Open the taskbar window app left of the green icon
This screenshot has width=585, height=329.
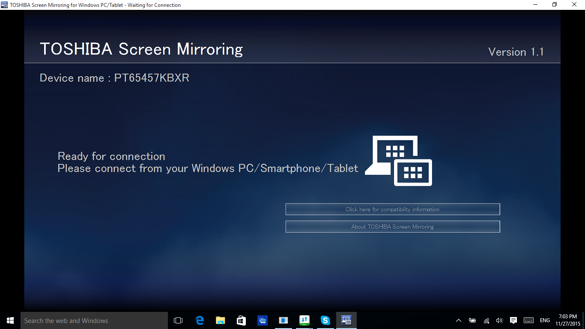coord(284,320)
